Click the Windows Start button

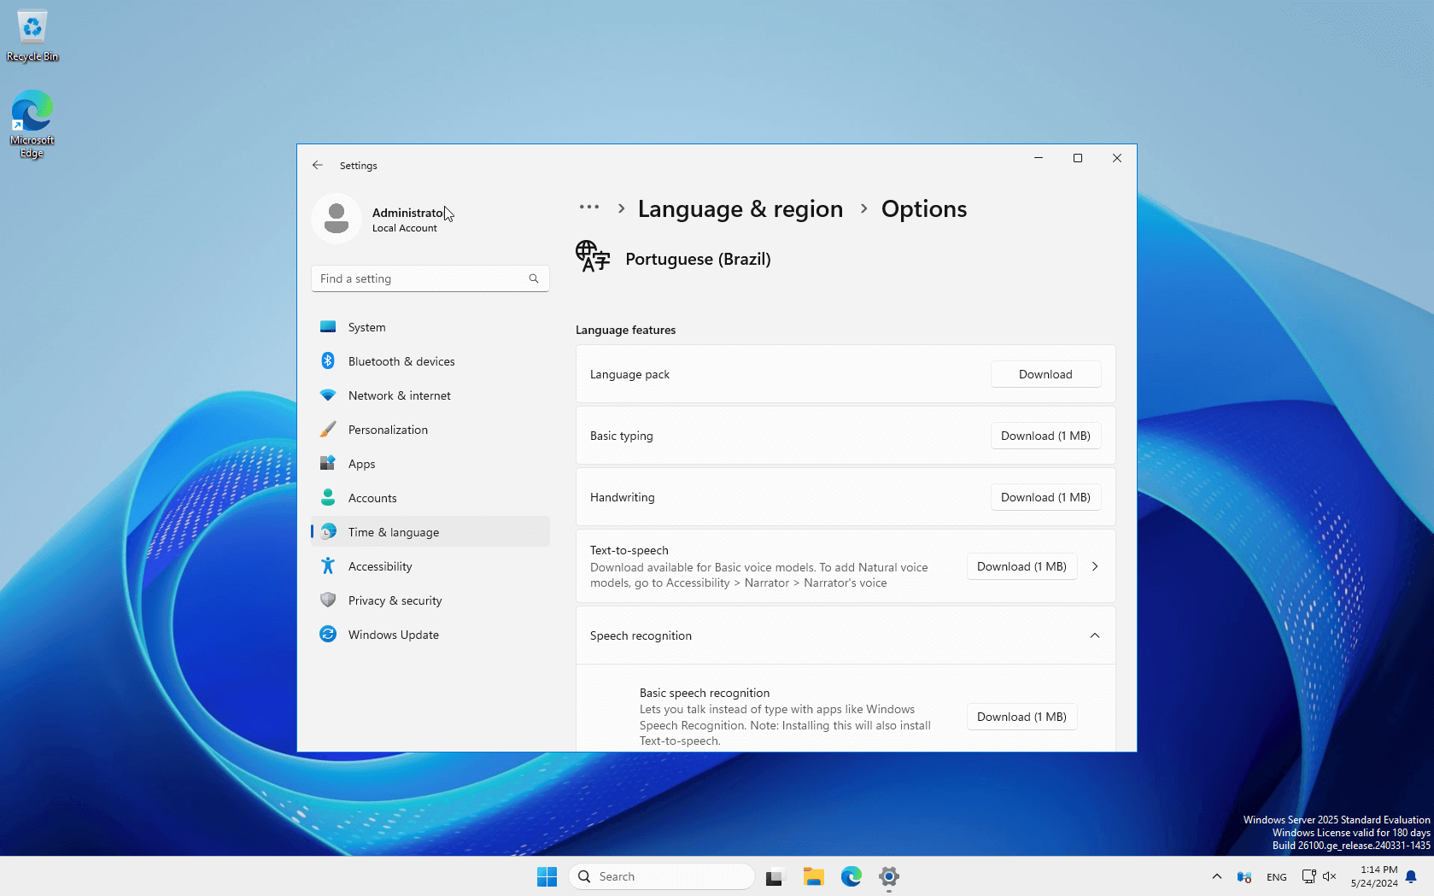pos(547,876)
